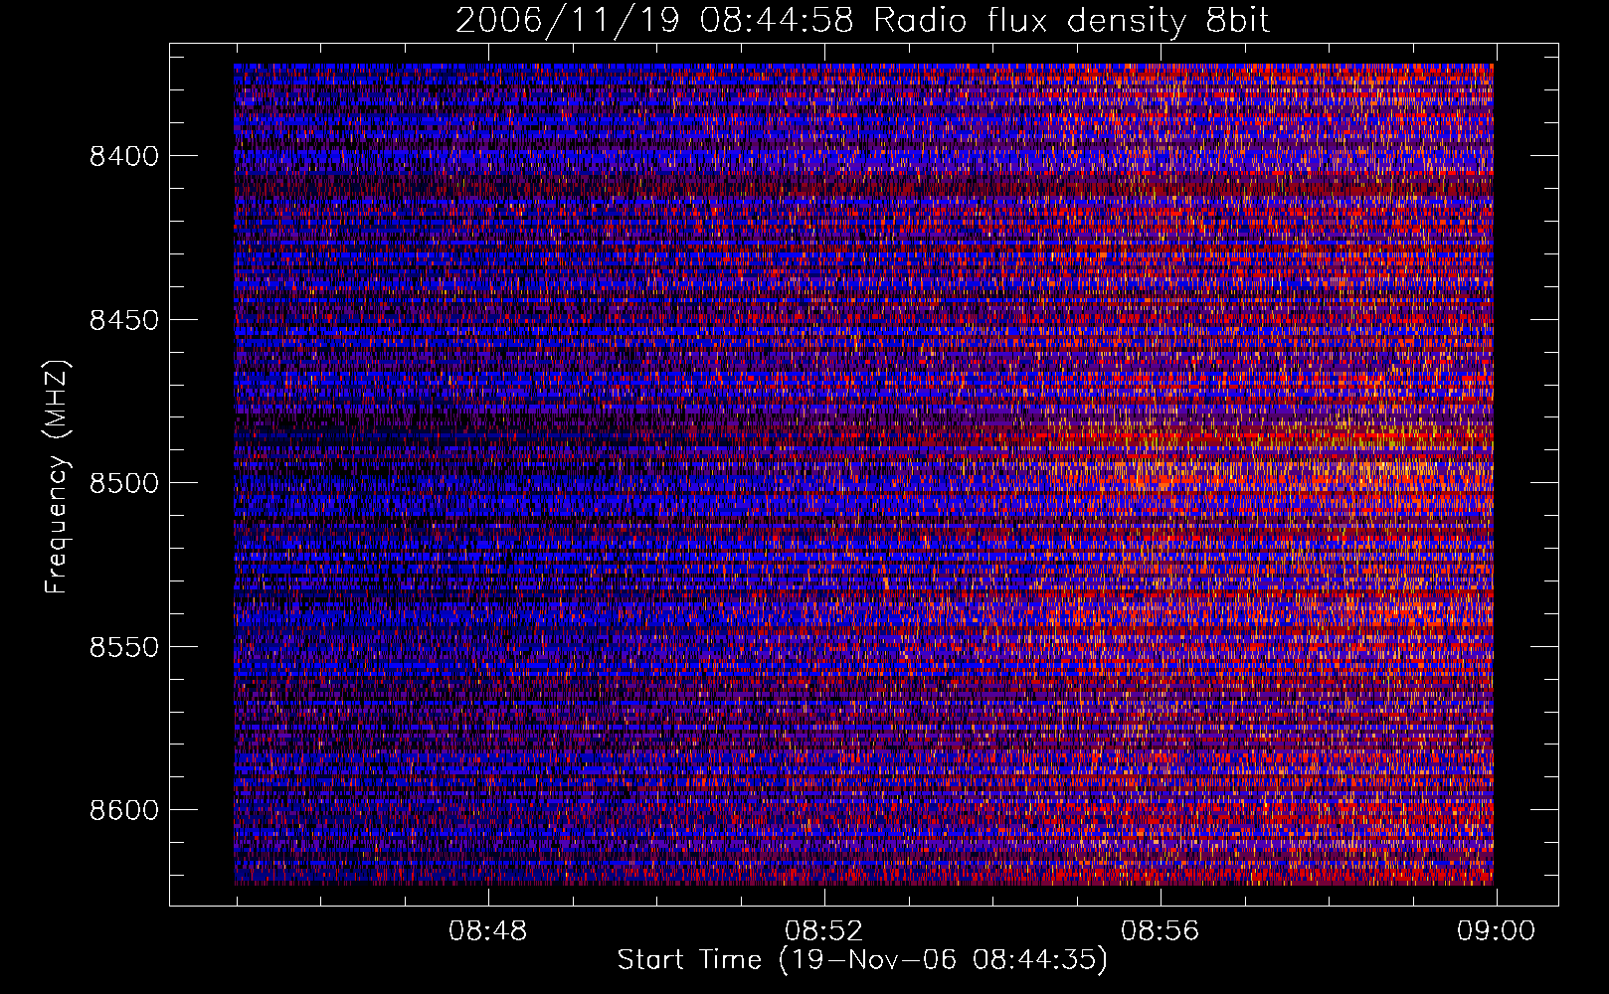Viewport: 1609px width, 994px height.
Task: Select the 8500 frequency tick label
Action: pos(124,483)
